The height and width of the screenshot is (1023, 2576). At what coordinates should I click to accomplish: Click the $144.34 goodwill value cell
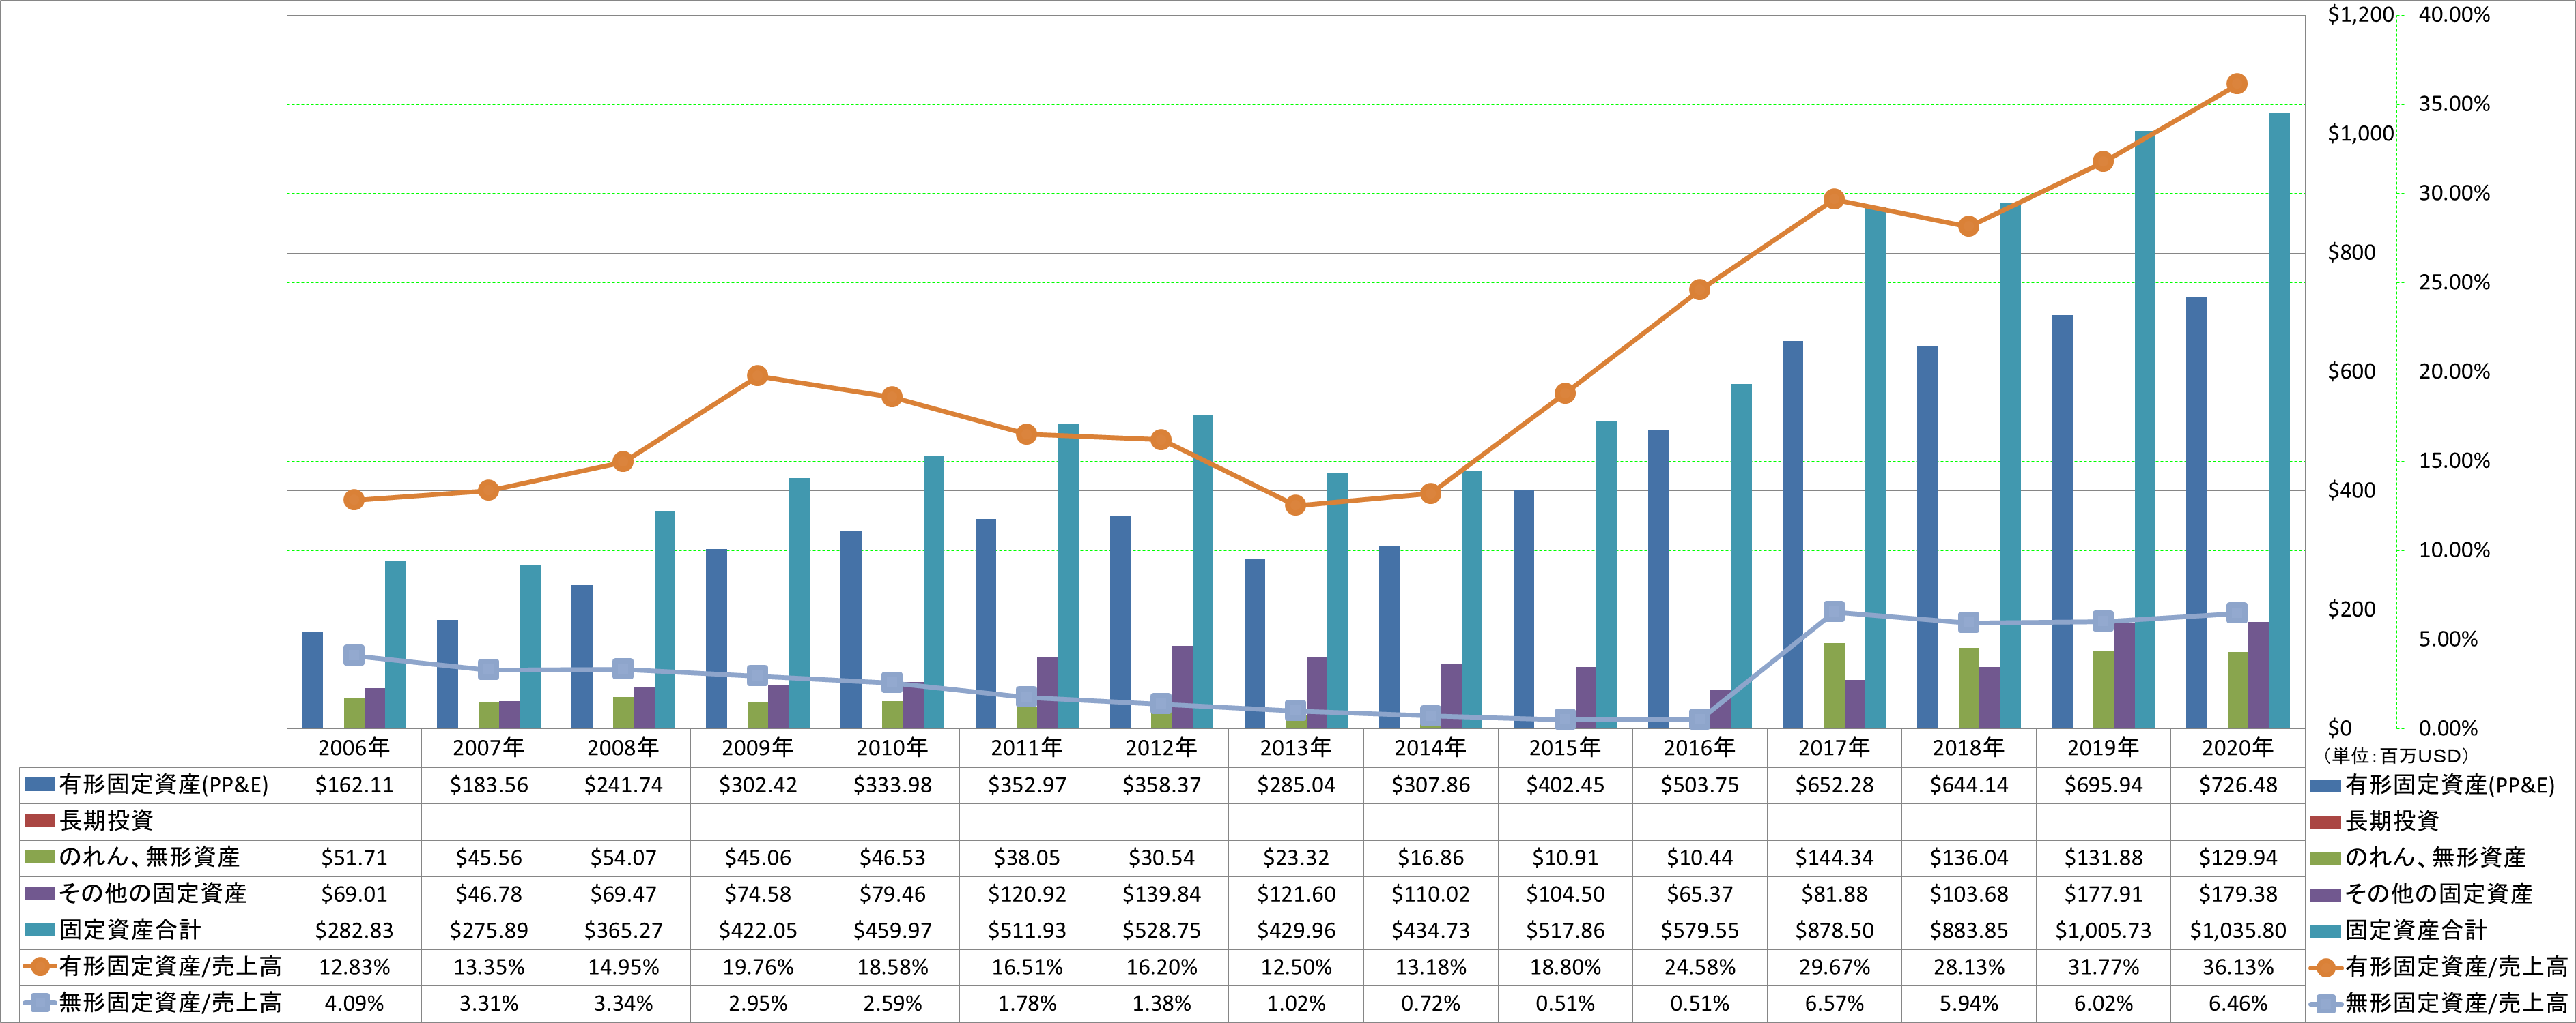(x=1833, y=858)
